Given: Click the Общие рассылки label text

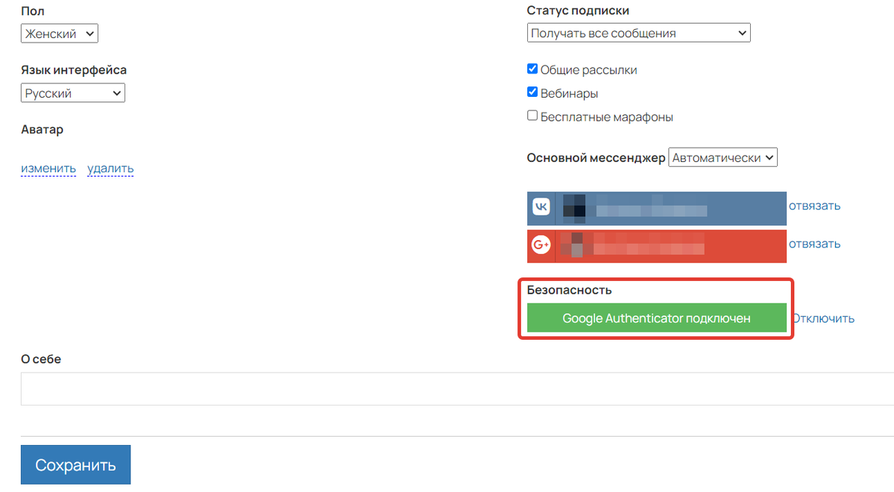Looking at the screenshot, I should [x=589, y=70].
